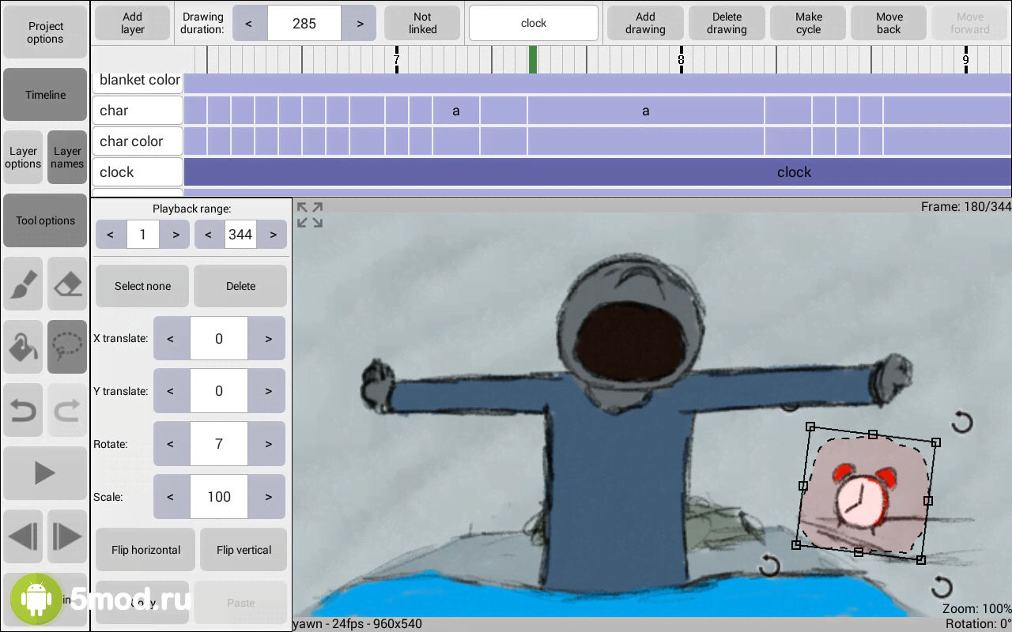Click the Undo arrow icon
Screen dimensions: 1012x632
(x=23, y=410)
